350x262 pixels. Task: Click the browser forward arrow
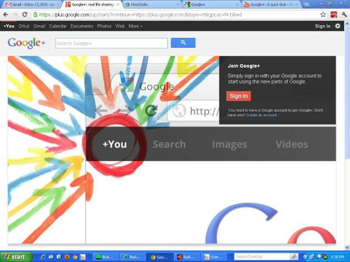pos(15,15)
